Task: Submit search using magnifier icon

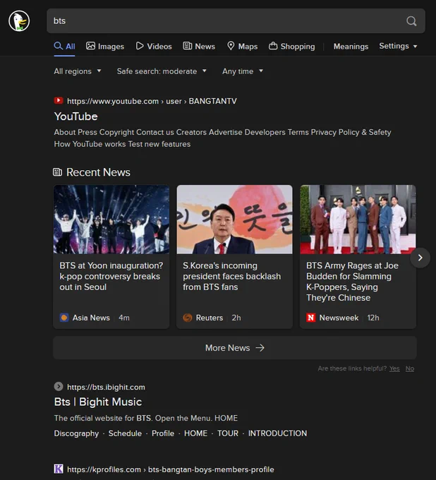Action: click(x=411, y=20)
